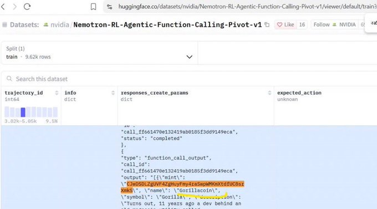
Task: Like the dataset with heart button
Action: pyautogui.click(x=286, y=24)
